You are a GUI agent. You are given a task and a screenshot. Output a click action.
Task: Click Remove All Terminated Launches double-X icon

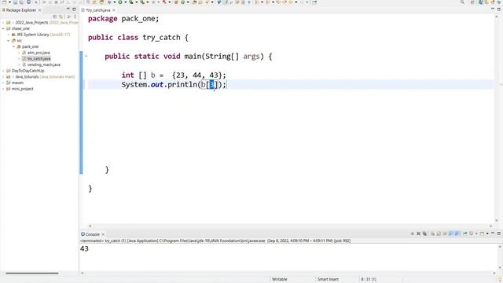(x=424, y=233)
